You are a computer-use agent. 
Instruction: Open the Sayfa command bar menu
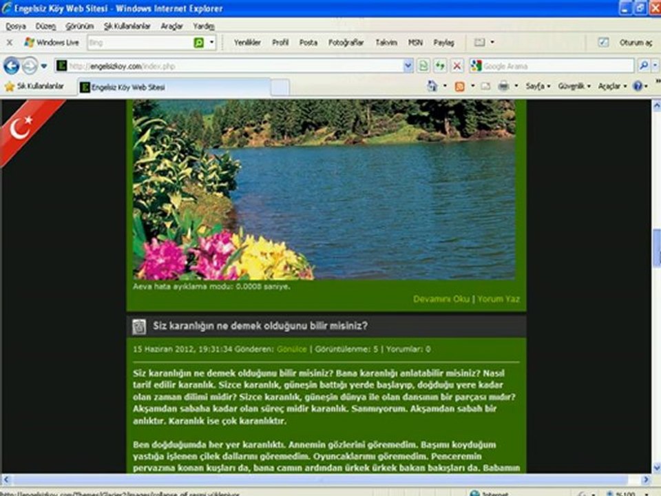pyautogui.click(x=538, y=86)
